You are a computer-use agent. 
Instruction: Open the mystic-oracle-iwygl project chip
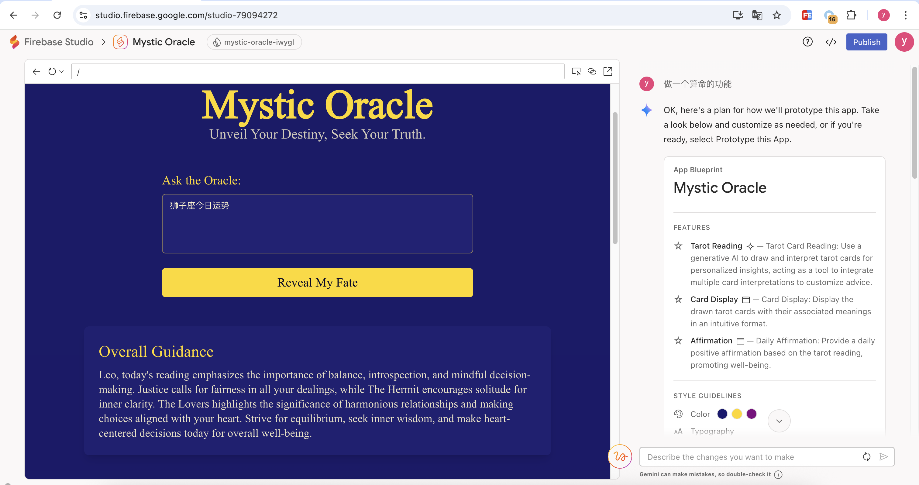[x=254, y=42]
